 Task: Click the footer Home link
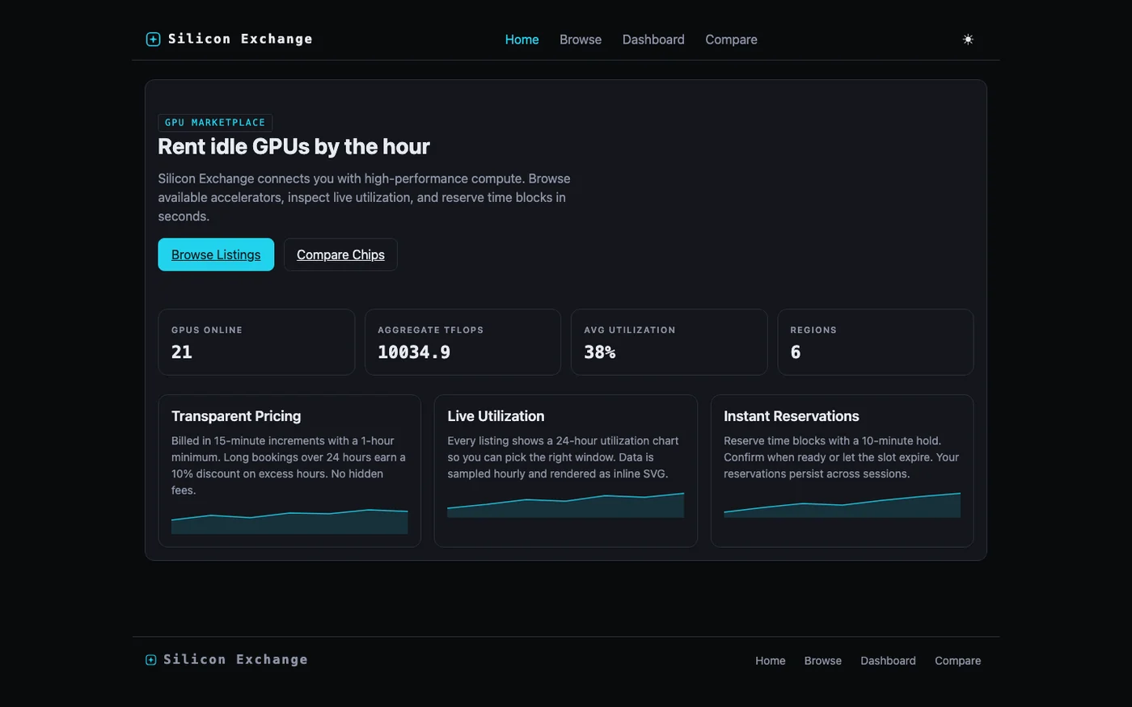tap(771, 661)
